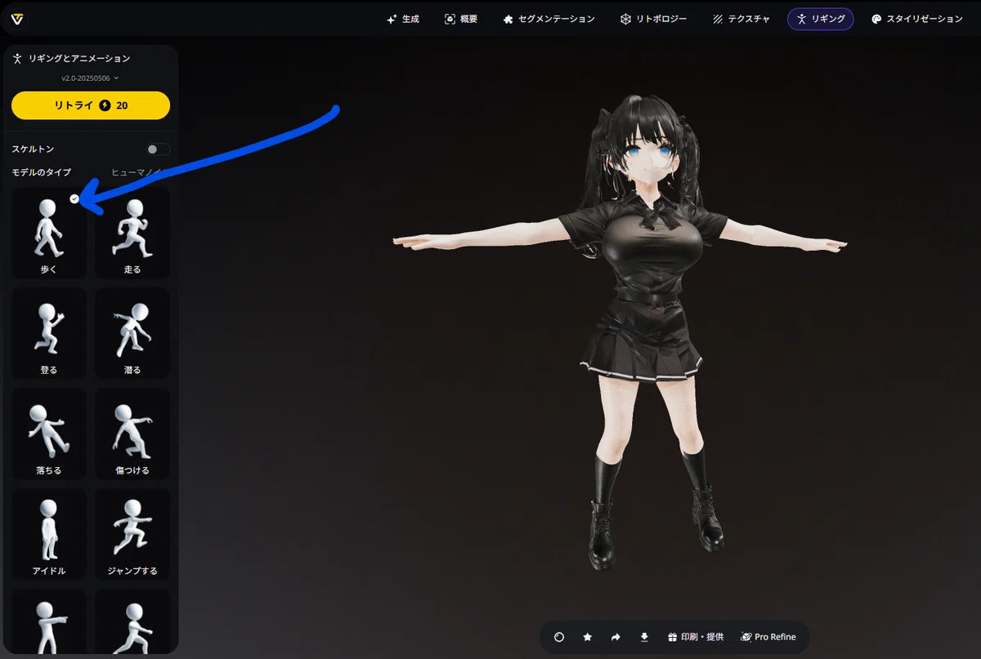981x659 pixels.
Task: Click the highlighted リギング tab
Action: [x=820, y=19]
